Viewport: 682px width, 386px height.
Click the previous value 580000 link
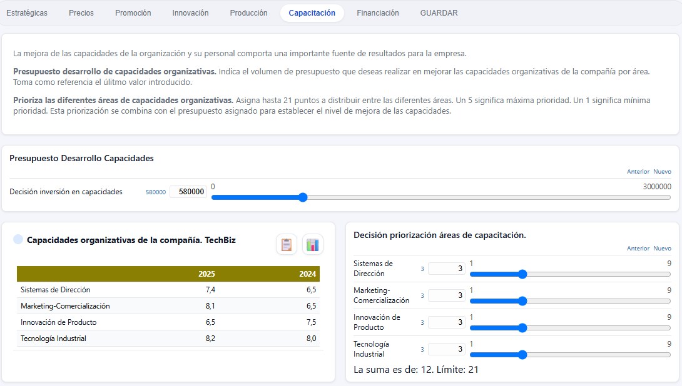point(156,192)
